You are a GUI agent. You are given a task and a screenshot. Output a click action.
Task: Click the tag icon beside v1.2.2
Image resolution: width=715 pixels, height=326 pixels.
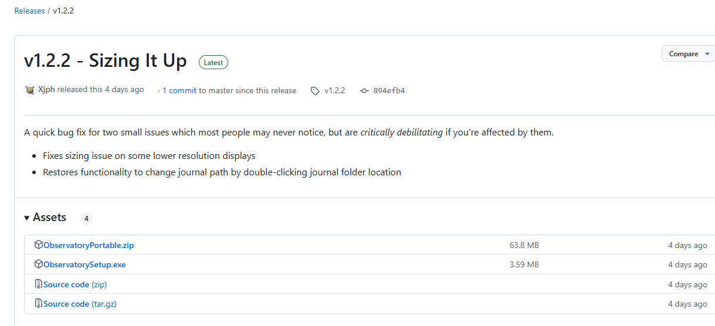pyautogui.click(x=315, y=91)
